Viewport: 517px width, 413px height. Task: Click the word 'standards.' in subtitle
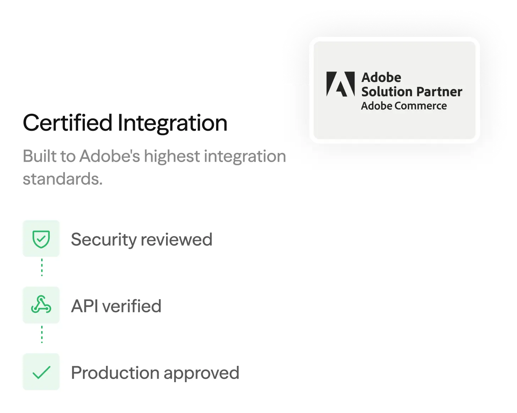pos(62,179)
